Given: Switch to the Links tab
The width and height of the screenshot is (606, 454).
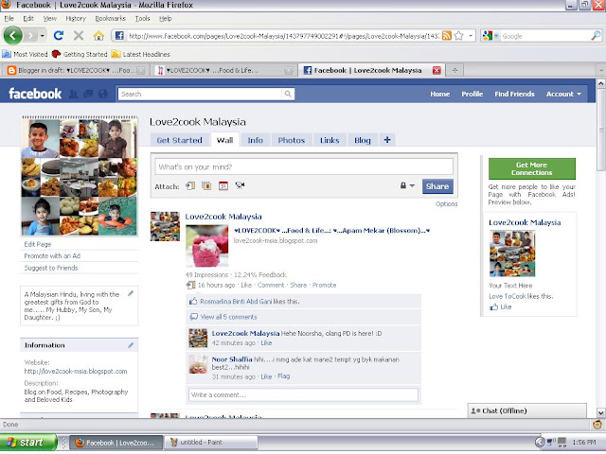Looking at the screenshot, I should 330,140.
